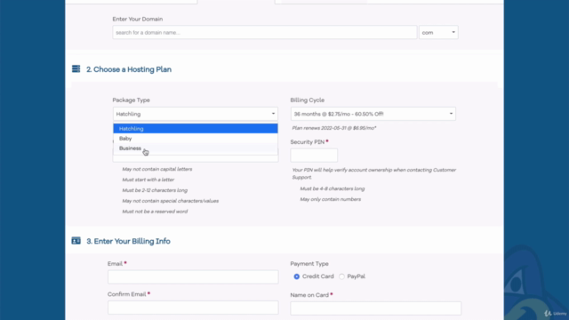Open the Billing Cycle dropdown
Viewport: 569px width, 320px height.
[x=373, y=114]
